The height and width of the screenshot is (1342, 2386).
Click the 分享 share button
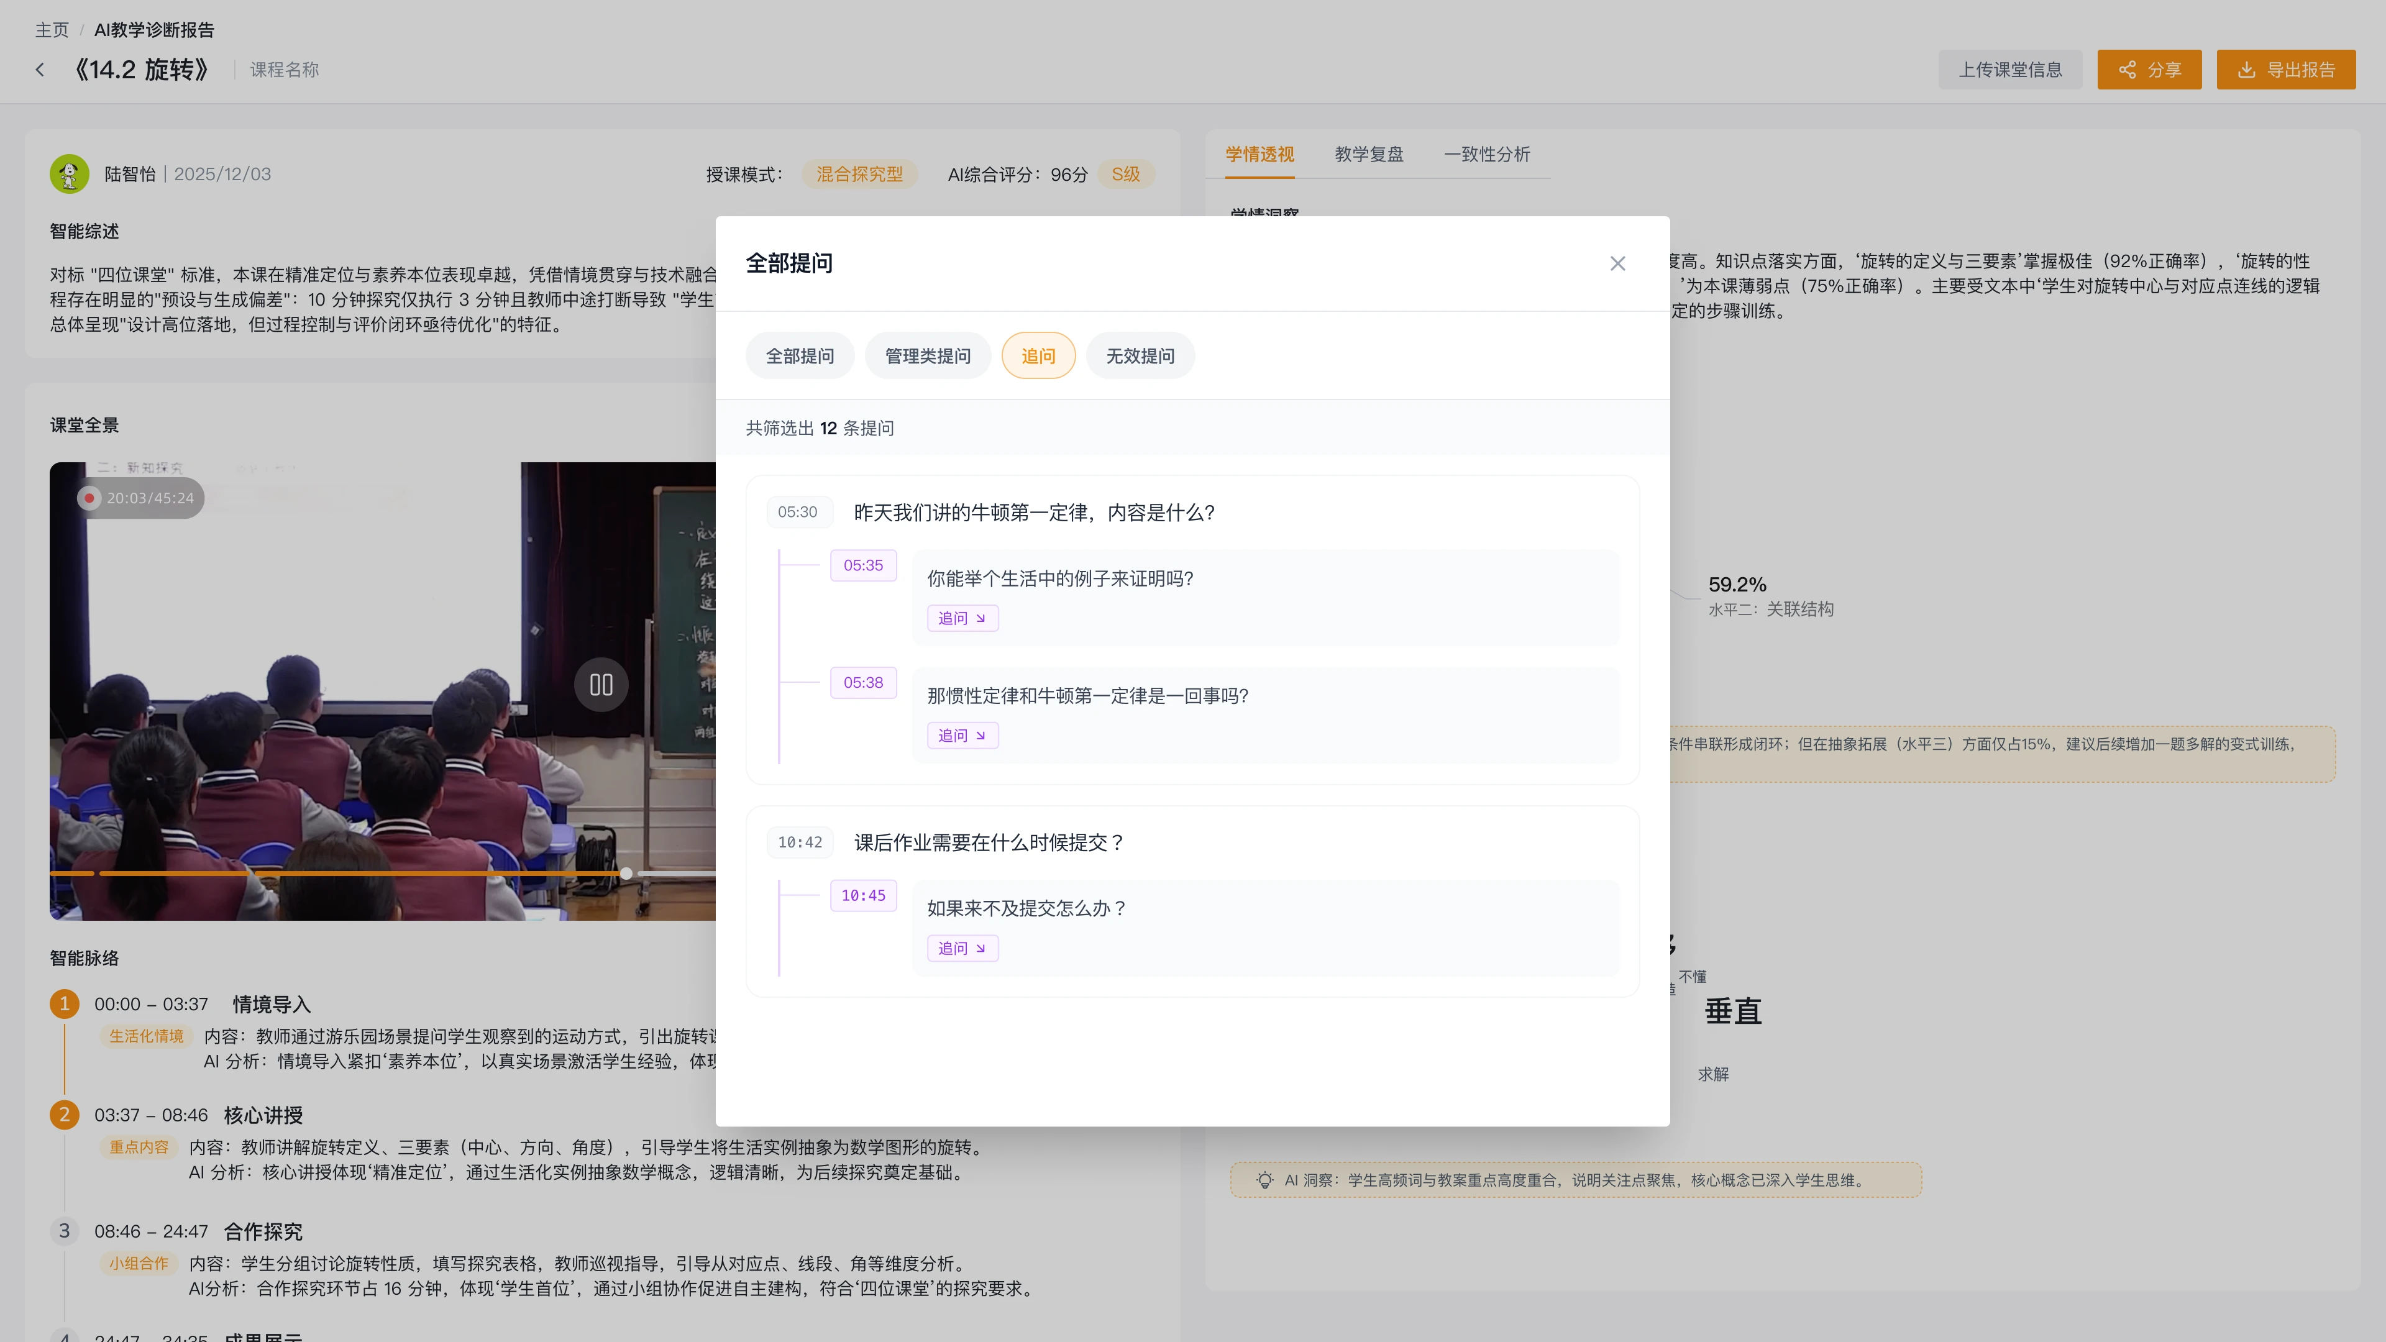click(2149, 70)
